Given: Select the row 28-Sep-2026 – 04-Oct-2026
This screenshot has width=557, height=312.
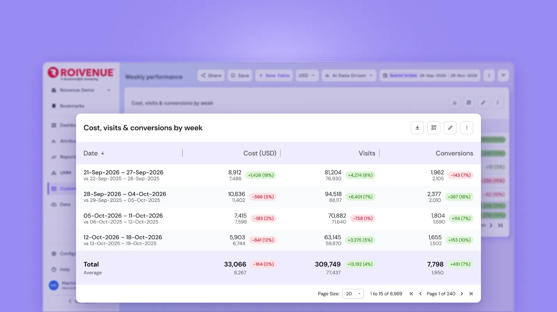Looking at the screenshot, I should tap(278, 197).
